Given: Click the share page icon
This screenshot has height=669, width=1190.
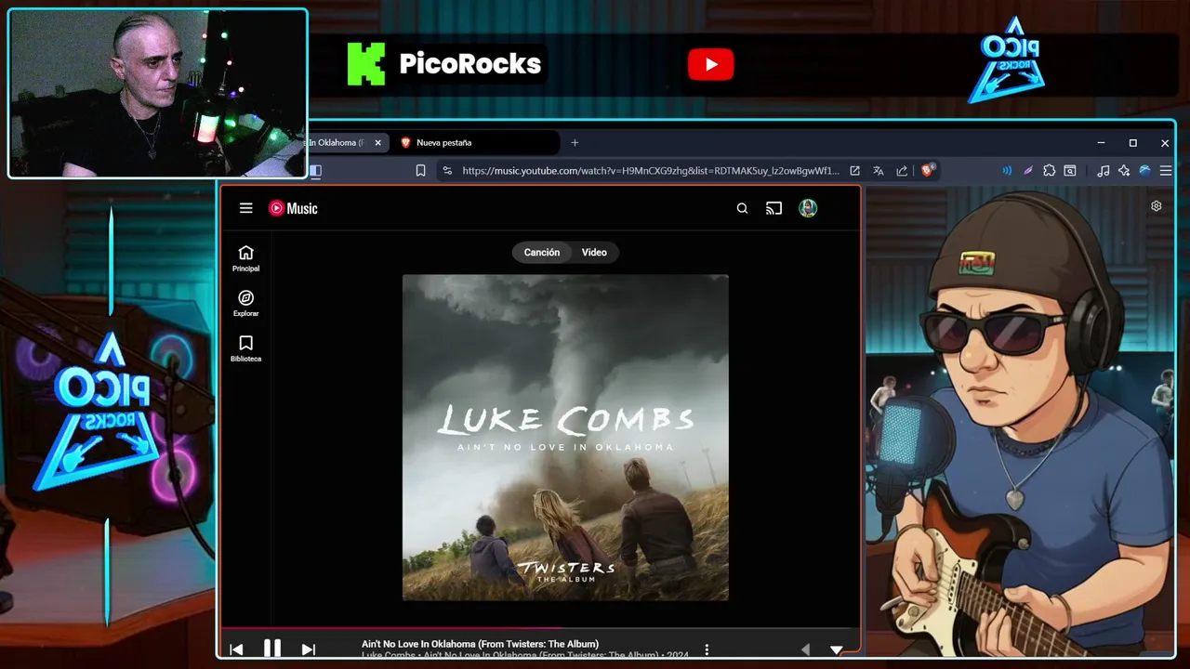Looking at the screenshot, I should tap(902, 170).
